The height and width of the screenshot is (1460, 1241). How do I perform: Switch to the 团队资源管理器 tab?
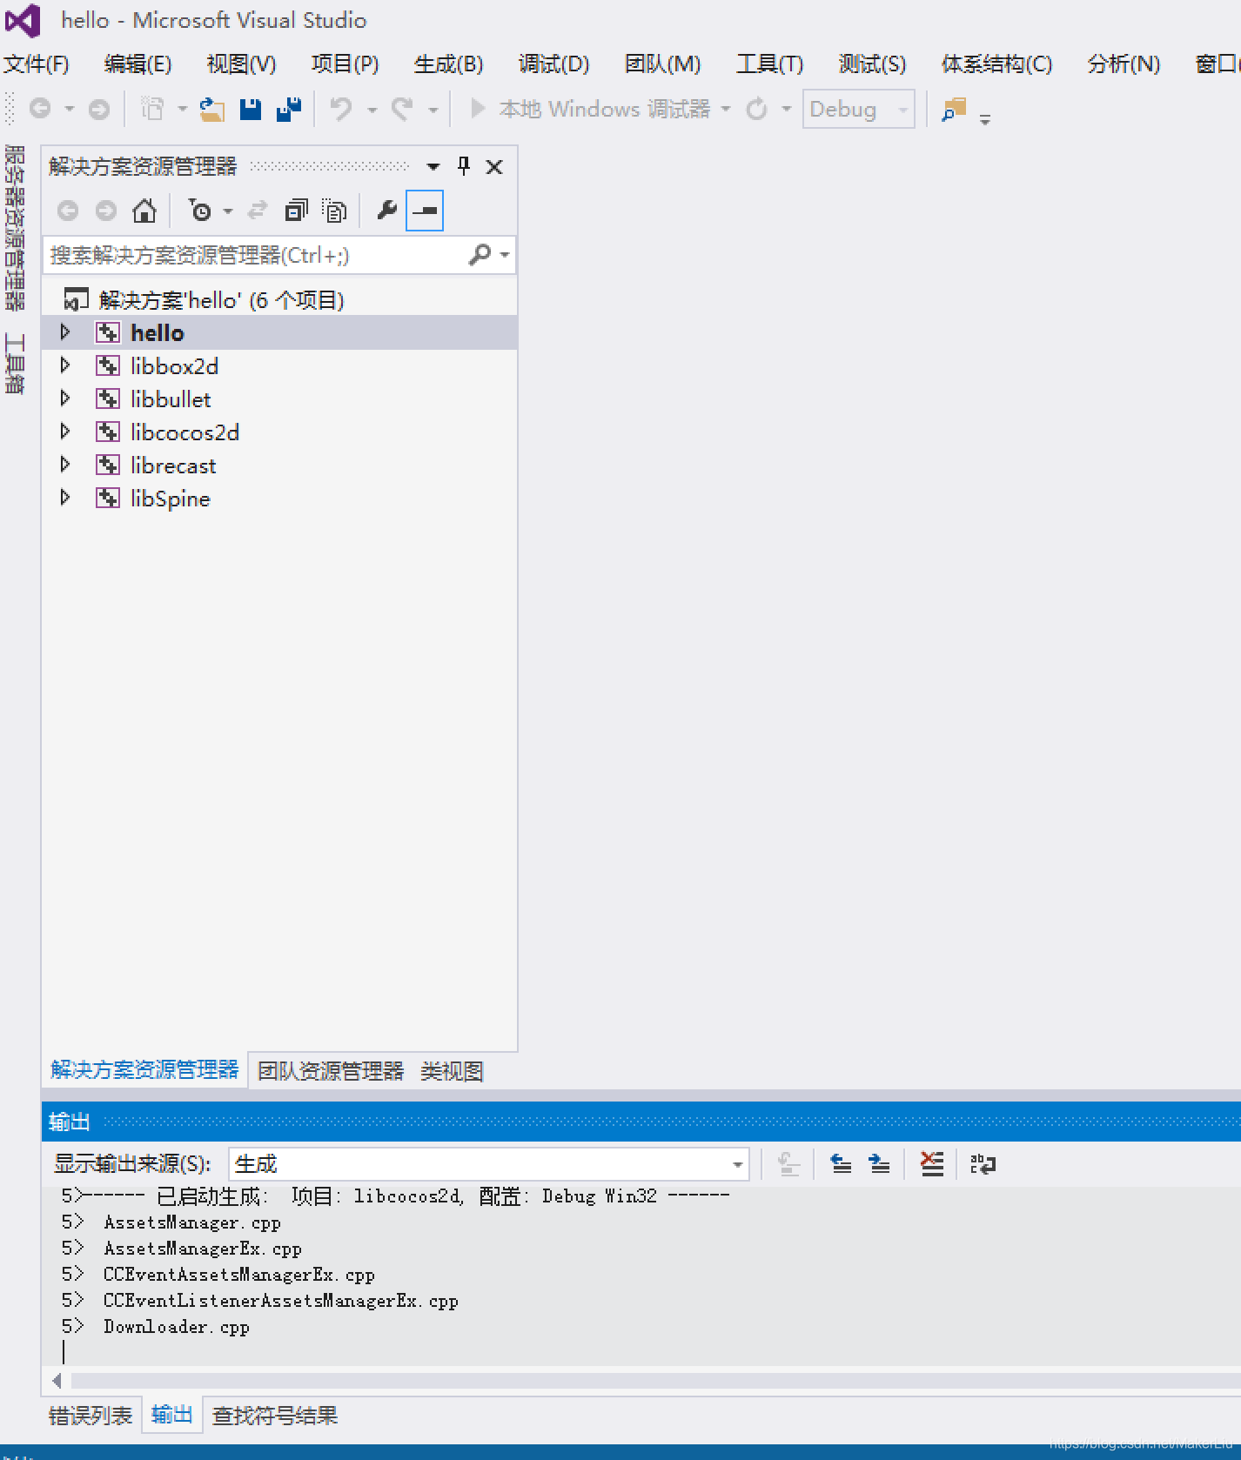[331, 1071]
